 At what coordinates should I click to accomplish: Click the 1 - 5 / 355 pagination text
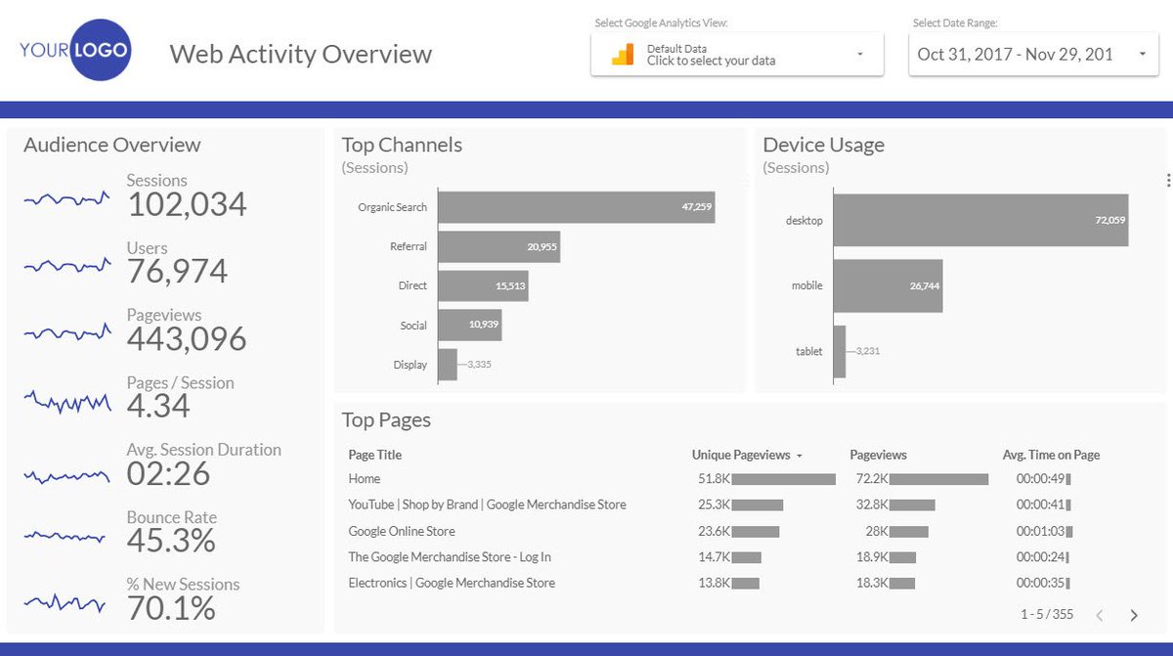(x=1047, y=615)
